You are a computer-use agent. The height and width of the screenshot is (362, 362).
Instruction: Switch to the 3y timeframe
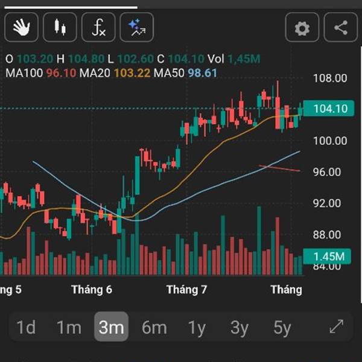[240, 327]
